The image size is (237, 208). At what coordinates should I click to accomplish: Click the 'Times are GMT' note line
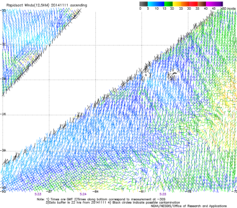click(x=101, y=199)
